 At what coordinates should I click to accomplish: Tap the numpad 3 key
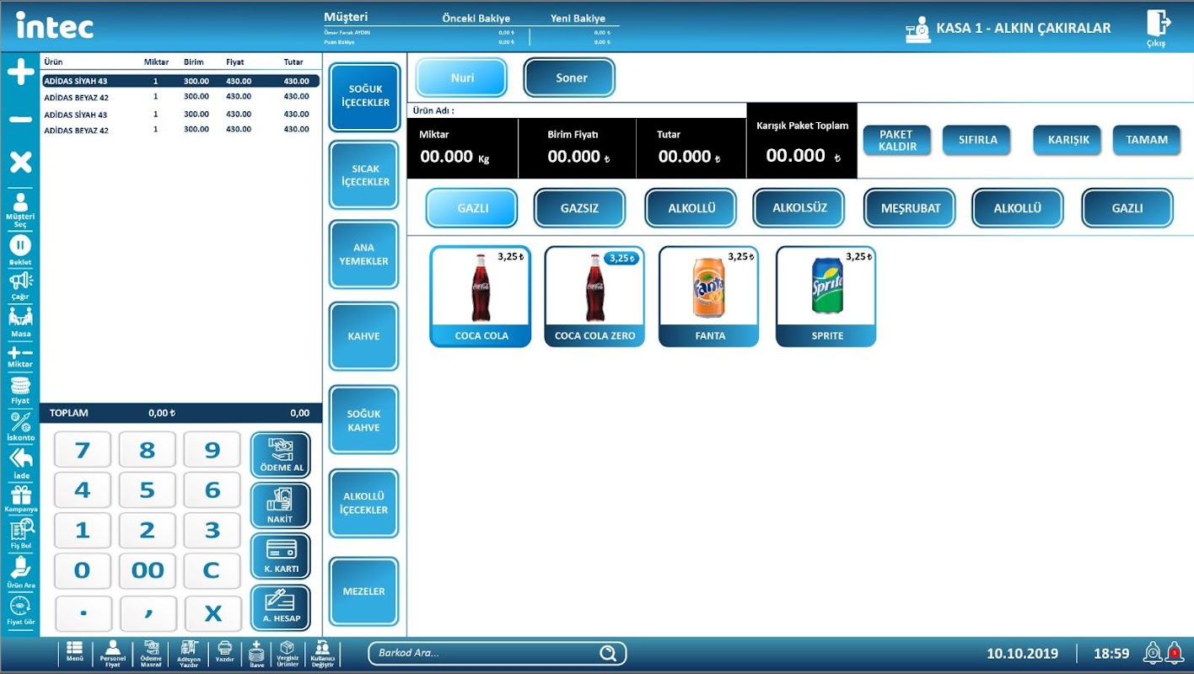click(212, 531)
